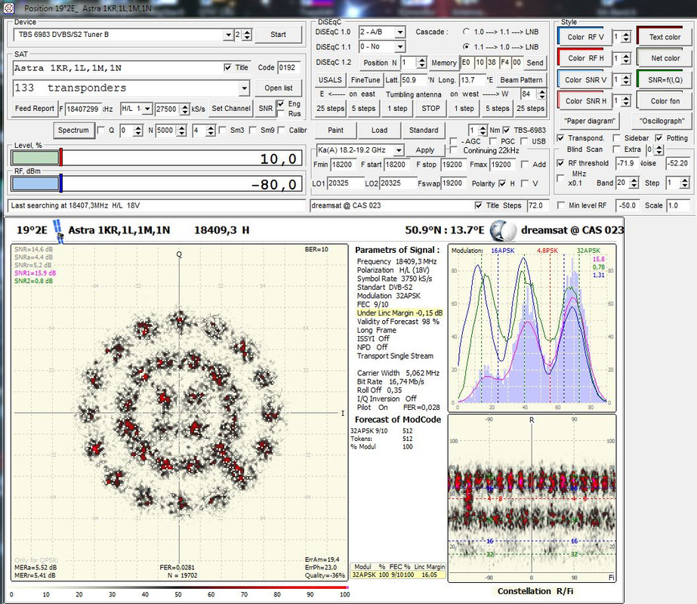Click the Standard button
697x604 pixels.
[x=424, y=130]
